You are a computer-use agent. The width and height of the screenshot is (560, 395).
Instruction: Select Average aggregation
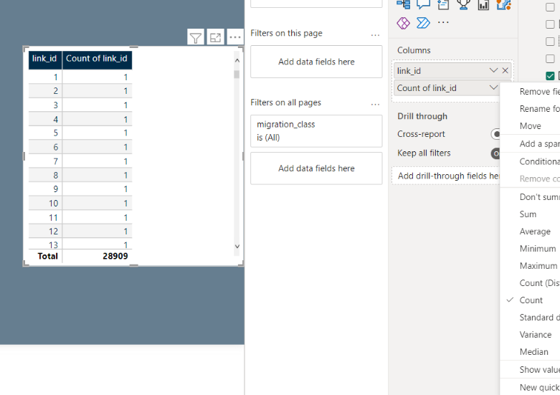tap(530, 232)
